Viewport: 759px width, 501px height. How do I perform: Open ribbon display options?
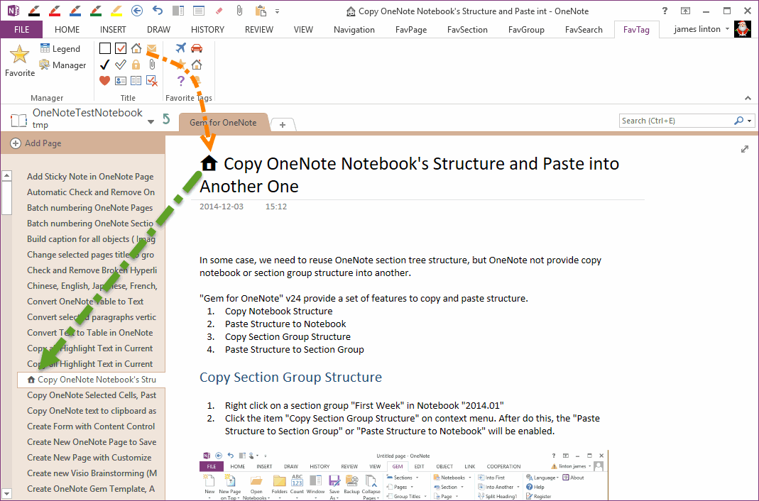pos(685,11)
